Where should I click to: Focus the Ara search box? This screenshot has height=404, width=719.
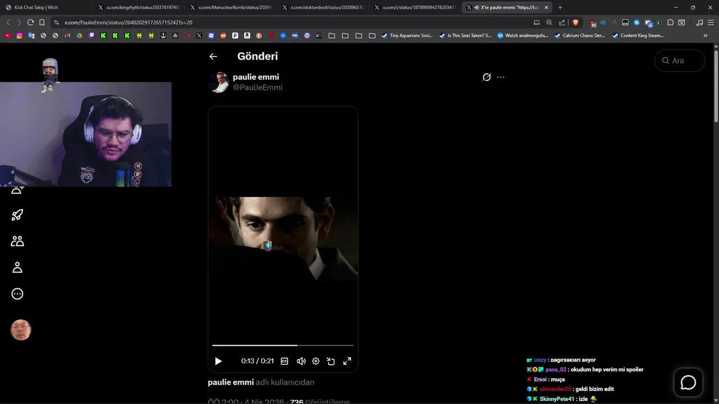tap(680, 61)
